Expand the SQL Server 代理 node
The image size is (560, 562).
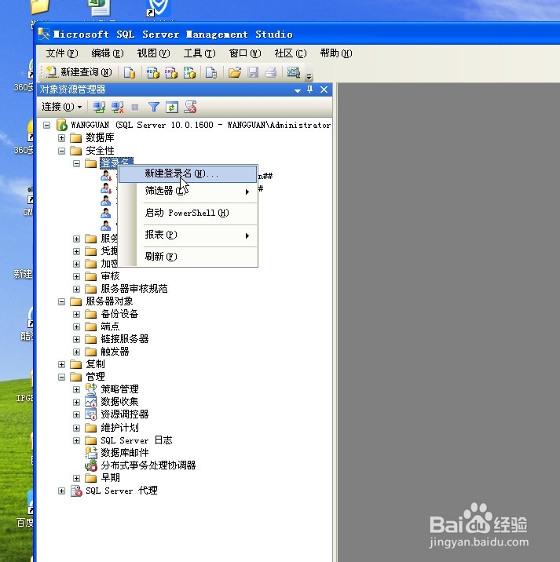coord(62,491)
